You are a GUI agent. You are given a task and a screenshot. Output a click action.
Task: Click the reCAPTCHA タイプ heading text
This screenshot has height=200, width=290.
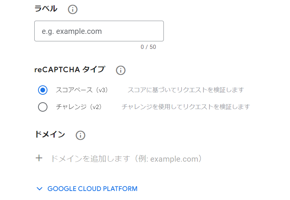pos(70,70)
